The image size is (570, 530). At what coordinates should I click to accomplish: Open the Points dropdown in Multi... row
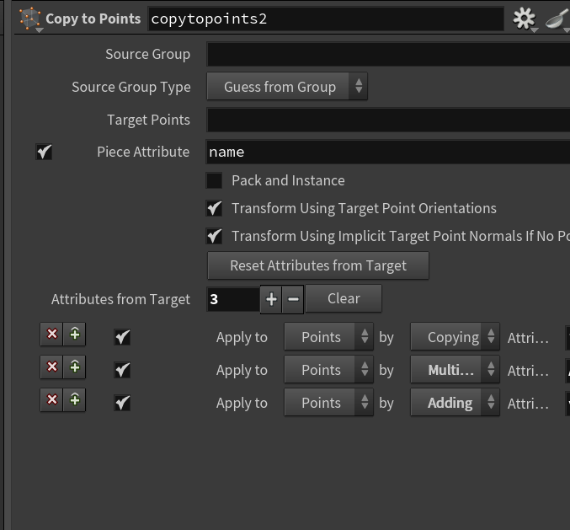(x=328, y=370)
